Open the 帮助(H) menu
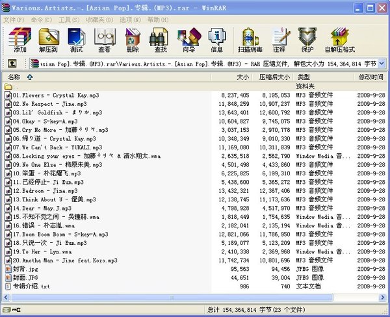Image resolution: width=390 pixels, height=317 pixels. (158, 19)
